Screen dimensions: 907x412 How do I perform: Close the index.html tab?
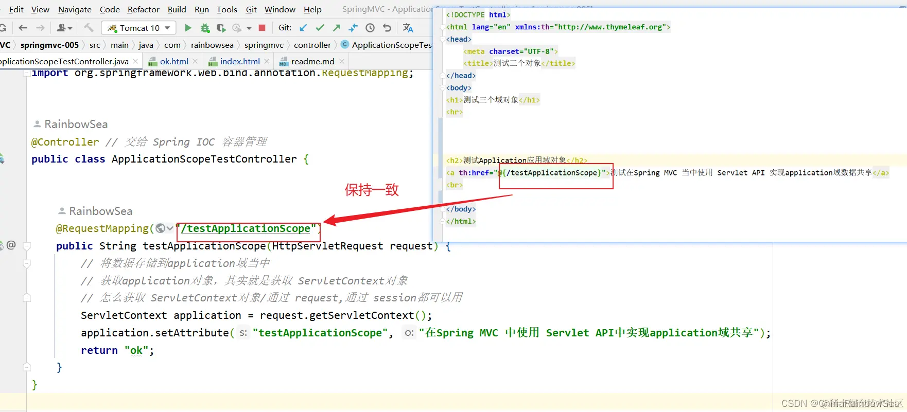point(266,61)
